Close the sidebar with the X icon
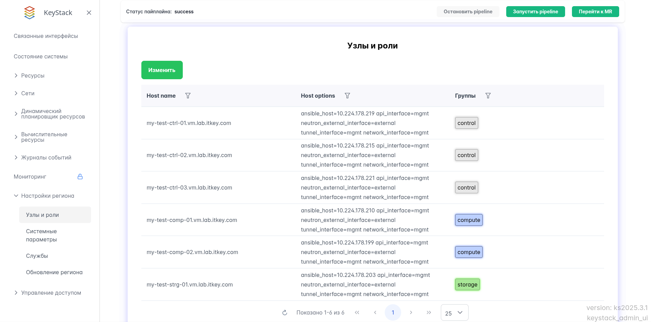The height and width of the screenshot is (322, 651). point(89,13)
